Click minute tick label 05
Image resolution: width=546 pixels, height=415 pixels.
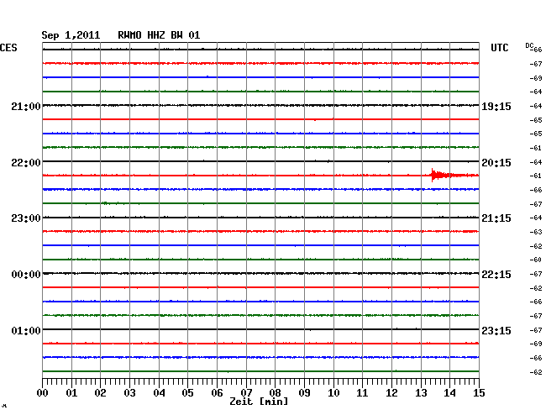(187, 393)
